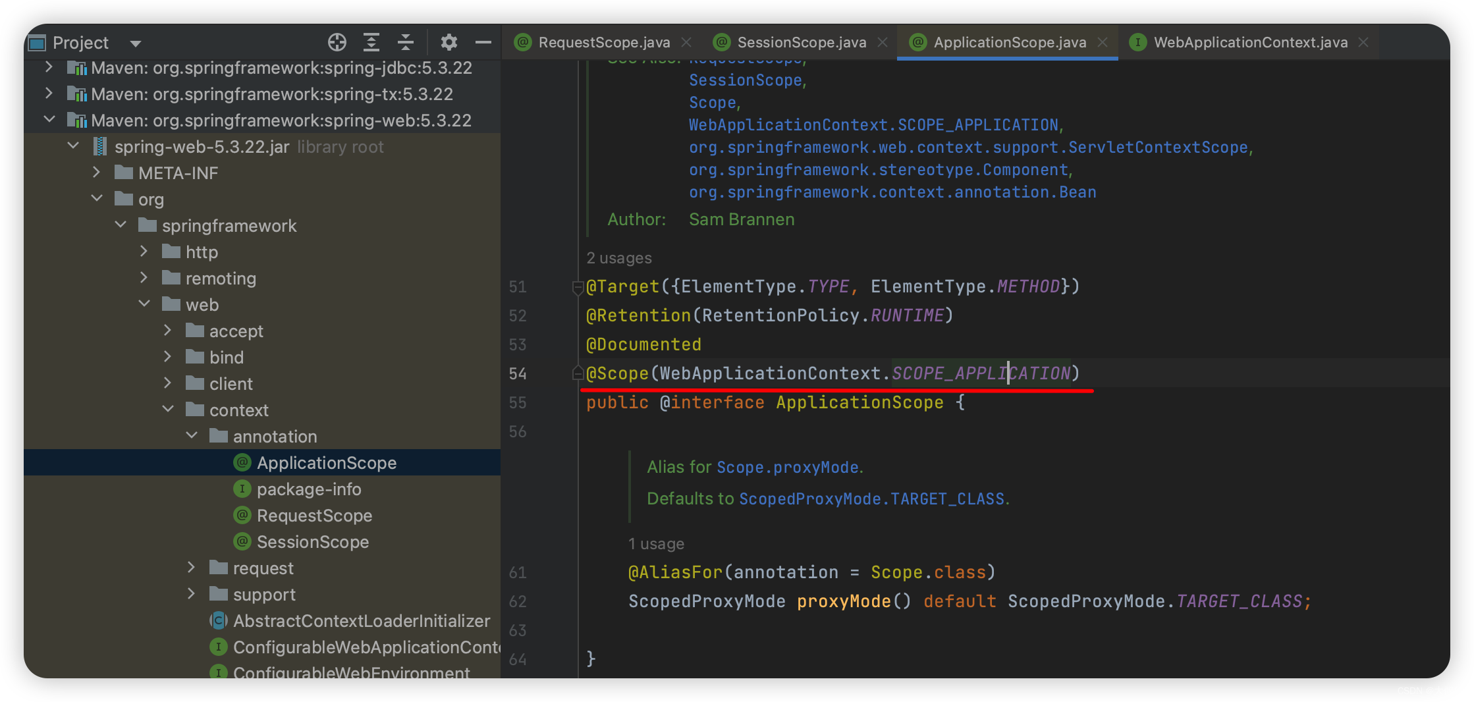1474x702 pixels.
Task: Click the Collapse All toolbar icon
Action: (406, 43)
